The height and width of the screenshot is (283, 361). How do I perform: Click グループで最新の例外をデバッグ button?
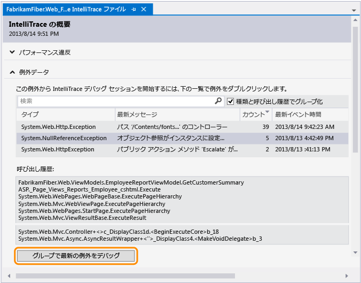(76, 256)
